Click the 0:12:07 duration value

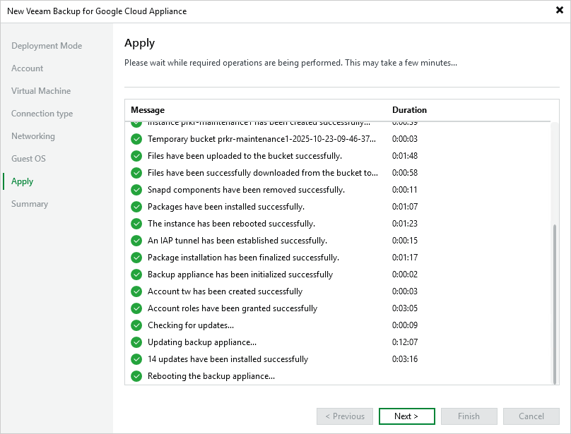405,342
